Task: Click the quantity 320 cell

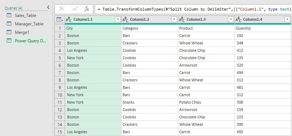Action: pyautogui.click(x=263, y=65)
